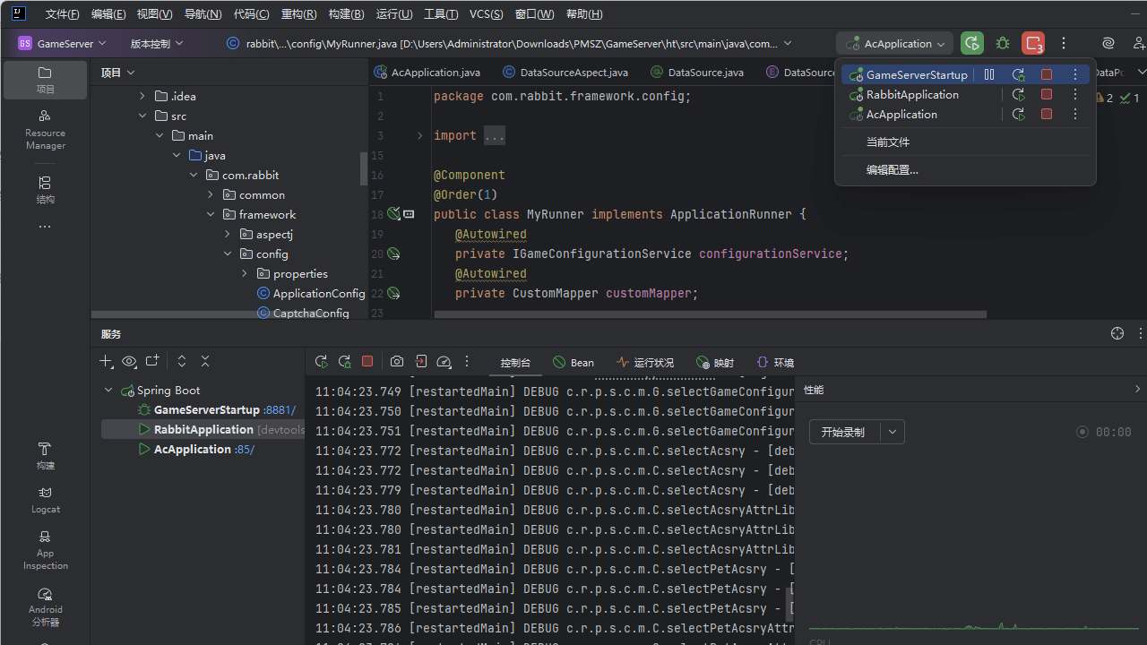
Task: Open the 开始录制 dropdown arrow
Action: [892, 432]
